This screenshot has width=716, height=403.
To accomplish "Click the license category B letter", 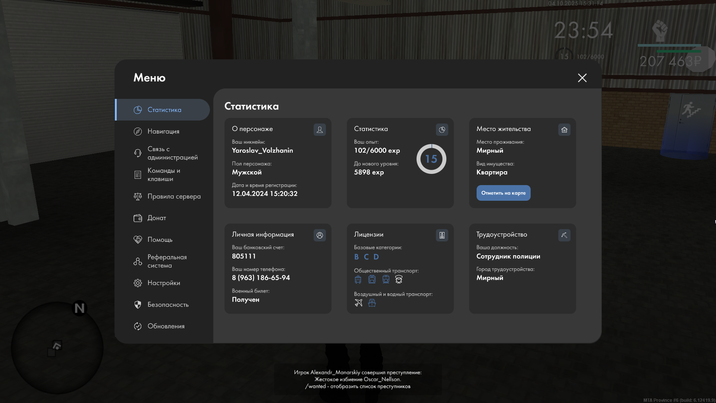I will click(x=357, y=257).
